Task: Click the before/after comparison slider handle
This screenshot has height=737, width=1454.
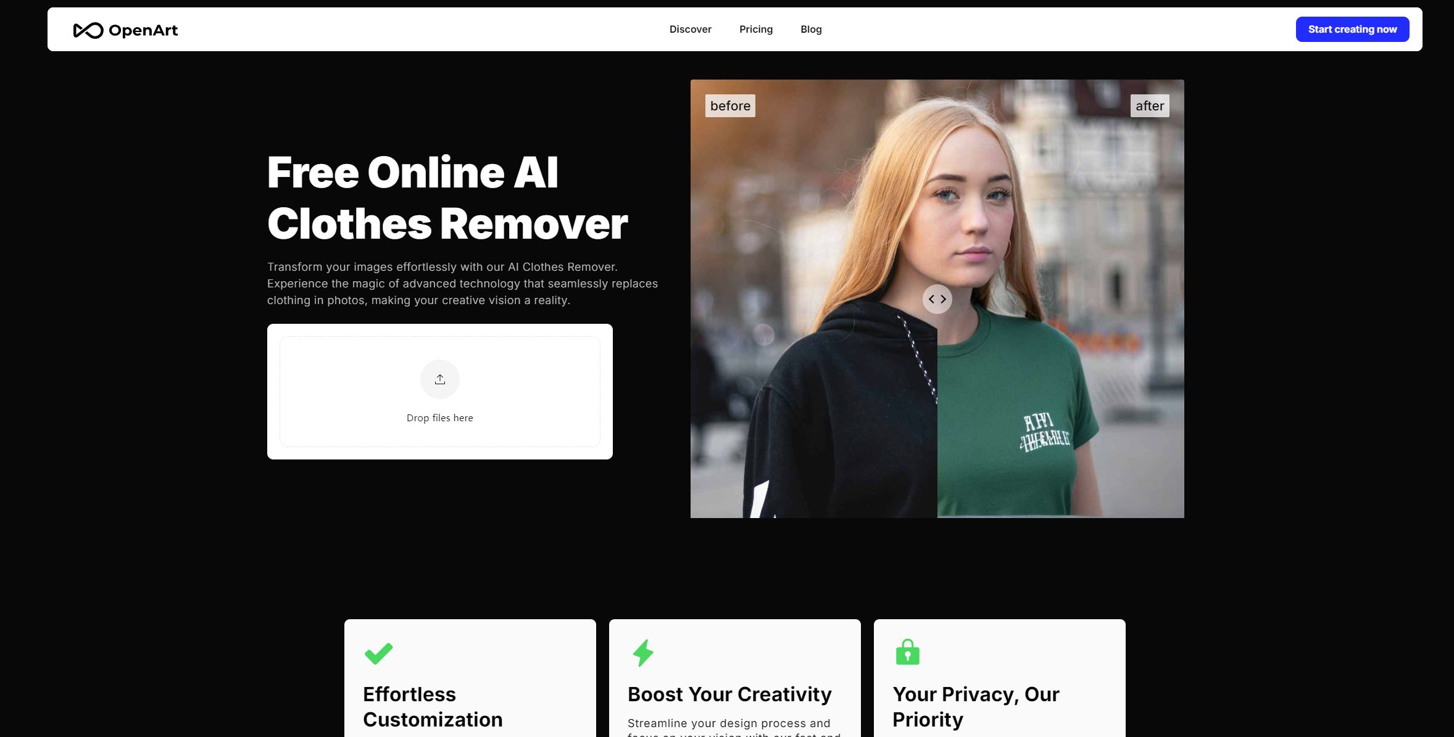Action: 937,299
